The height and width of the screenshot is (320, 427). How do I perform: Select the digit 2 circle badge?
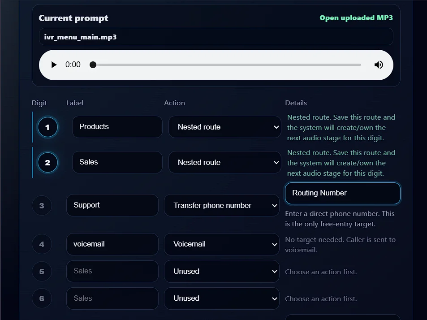point(47,163)
